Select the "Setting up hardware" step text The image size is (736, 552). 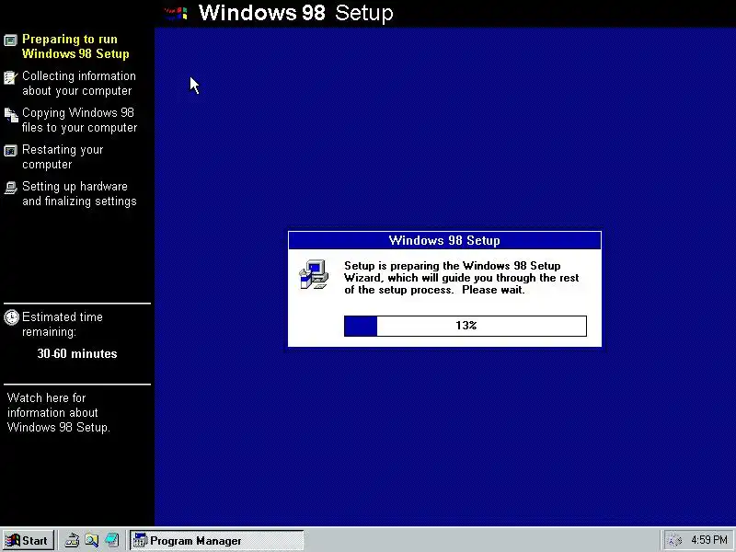click(79, 193)
